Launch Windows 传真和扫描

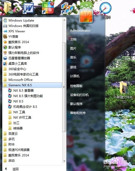[x=21, y=26]
